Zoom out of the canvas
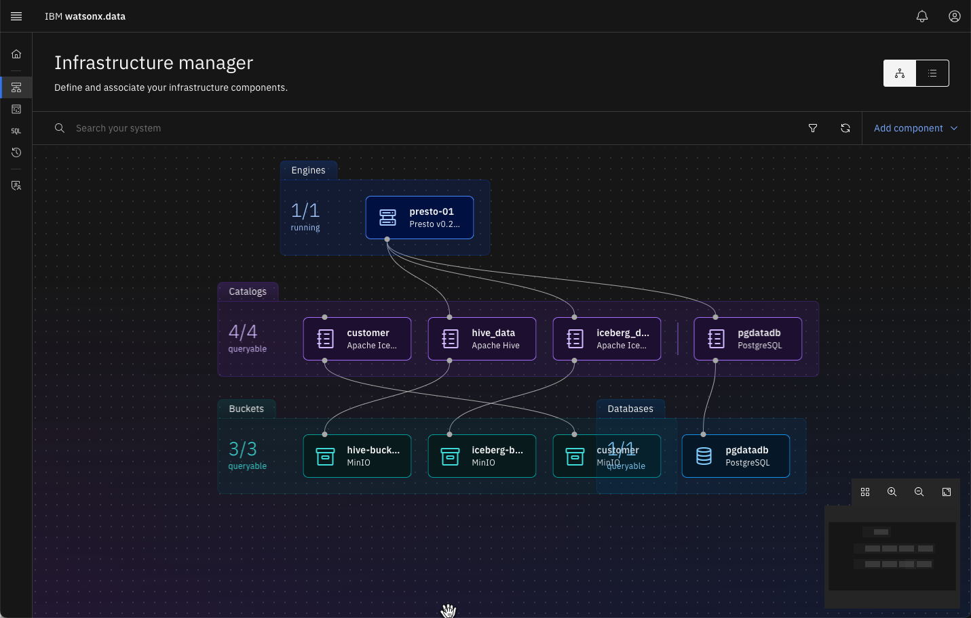971x618 pixels. (x=919, y=492)
